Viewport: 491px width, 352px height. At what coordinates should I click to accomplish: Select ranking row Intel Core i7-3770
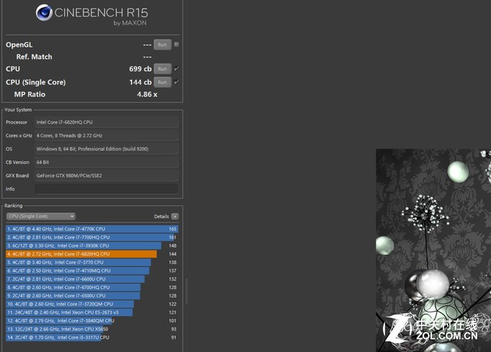[92, 262]
